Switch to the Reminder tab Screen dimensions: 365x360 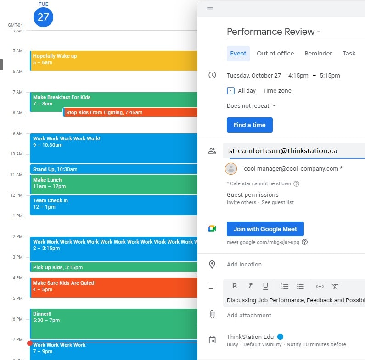[x=318, y=54]
